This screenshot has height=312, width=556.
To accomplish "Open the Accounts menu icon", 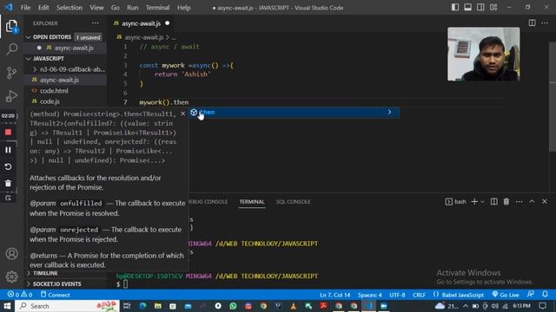I will [11, 254].
